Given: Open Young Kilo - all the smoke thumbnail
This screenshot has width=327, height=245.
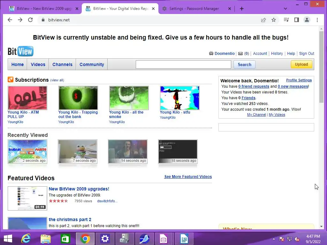Looking at the screenshot, I should (129, 98).
